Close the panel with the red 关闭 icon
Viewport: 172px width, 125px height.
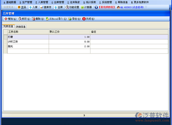[x=84, y=19]
